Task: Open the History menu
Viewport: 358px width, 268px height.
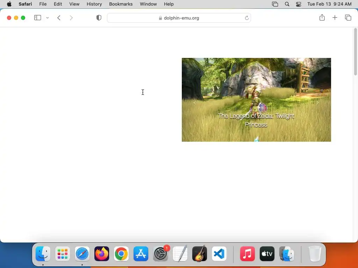Action: click(94, 4)
